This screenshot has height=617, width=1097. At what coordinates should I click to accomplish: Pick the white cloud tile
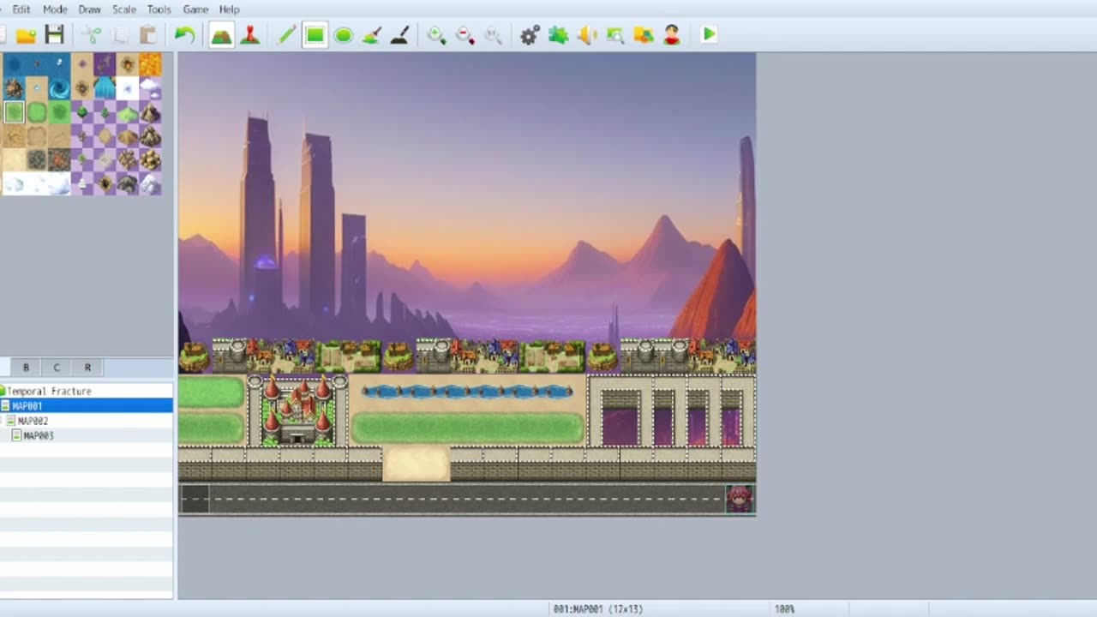click(150, 89)
